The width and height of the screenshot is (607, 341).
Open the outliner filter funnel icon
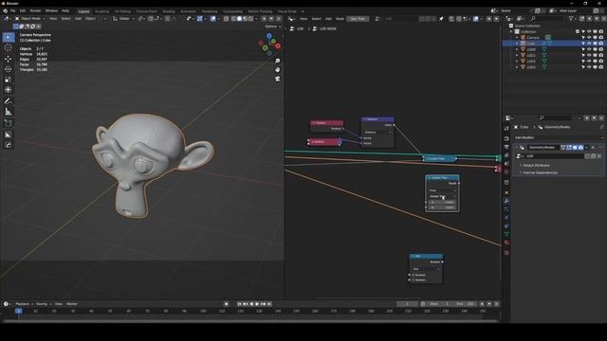[x=571, y=19]
